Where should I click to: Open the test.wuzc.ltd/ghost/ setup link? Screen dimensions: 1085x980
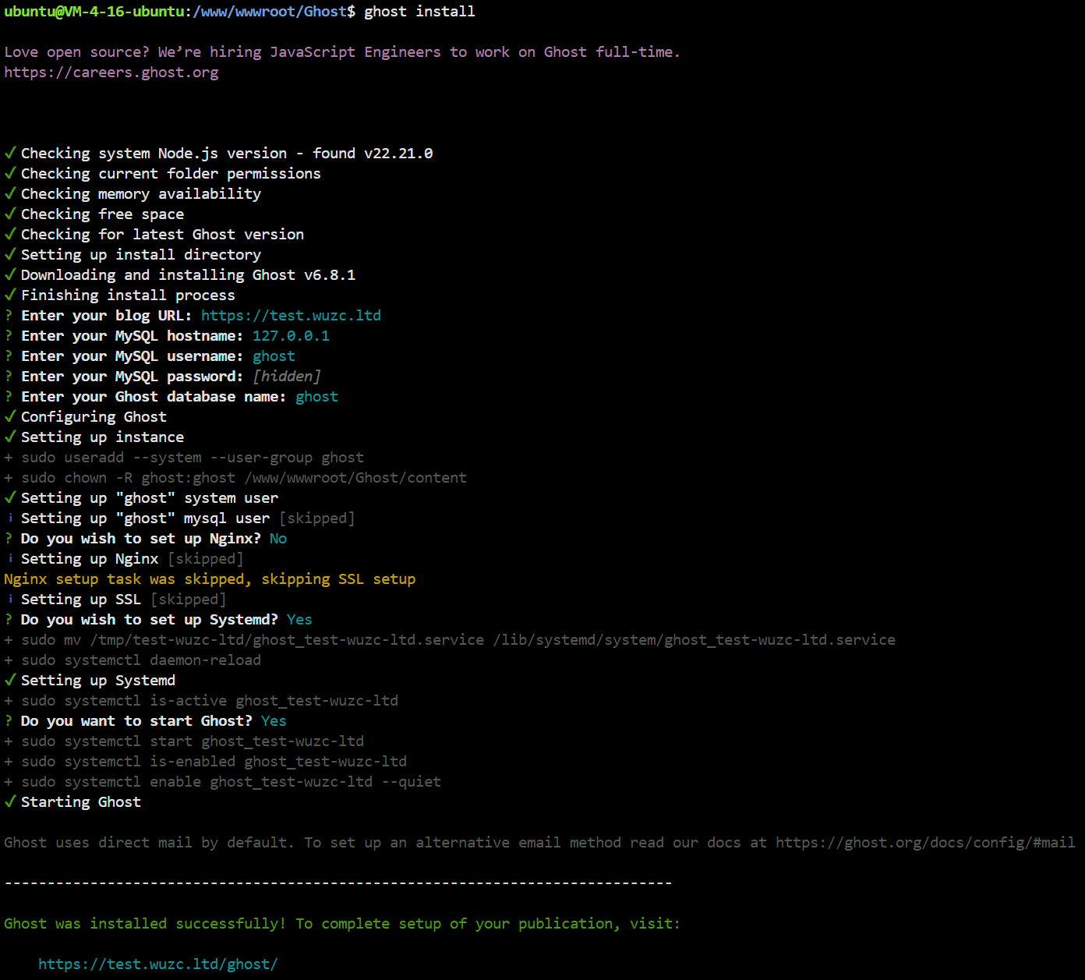(157, 964)
